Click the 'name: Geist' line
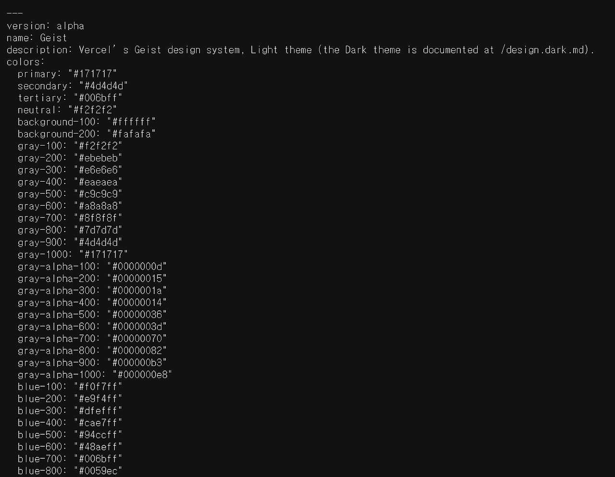This screenshot has width=615, height=477. 37,38
